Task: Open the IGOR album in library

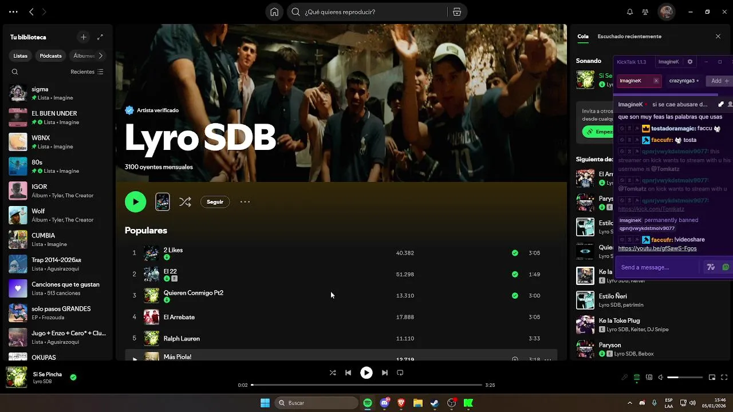Action: (x=57, y=191)
